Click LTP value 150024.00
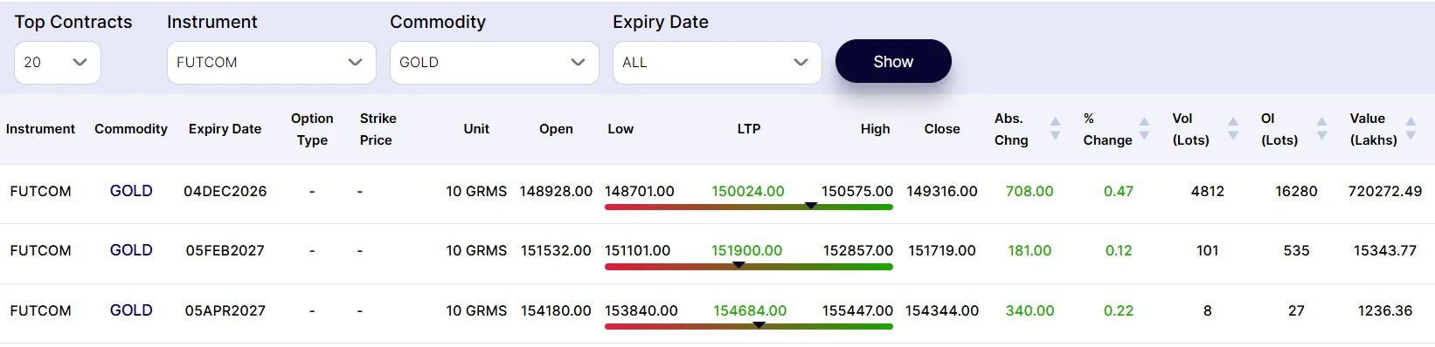The width and height of the screenshot is (1435, 347). [748, 191]
